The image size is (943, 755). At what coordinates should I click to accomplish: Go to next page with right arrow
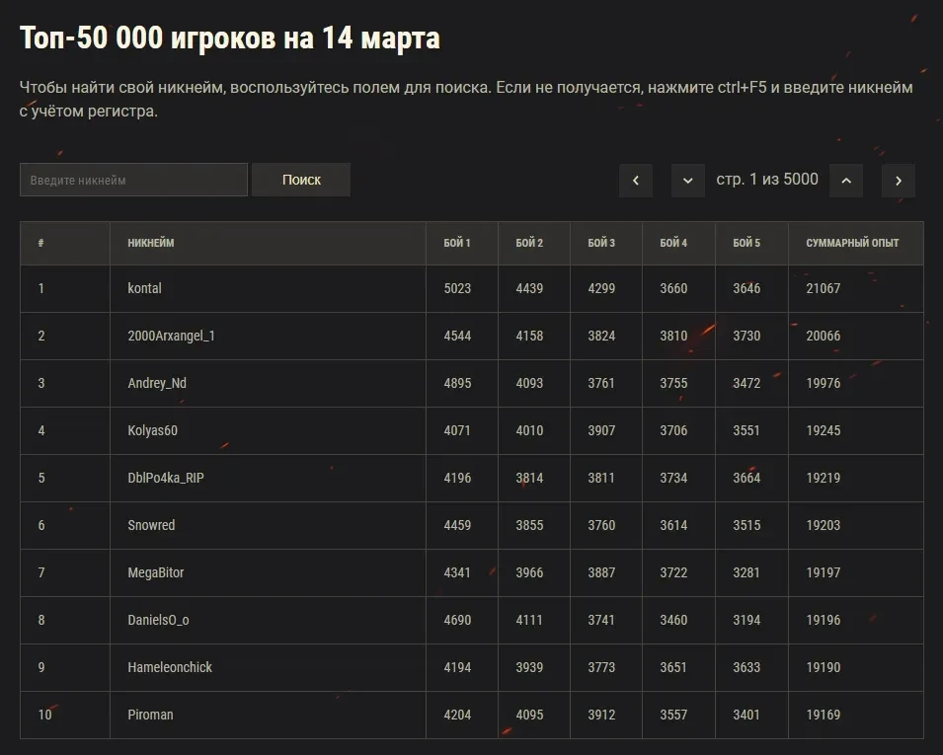tap(898, 181)
